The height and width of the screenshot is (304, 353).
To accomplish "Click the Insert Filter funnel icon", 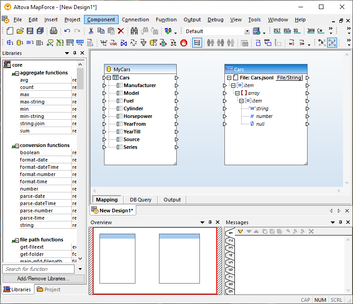I will 143,43.
